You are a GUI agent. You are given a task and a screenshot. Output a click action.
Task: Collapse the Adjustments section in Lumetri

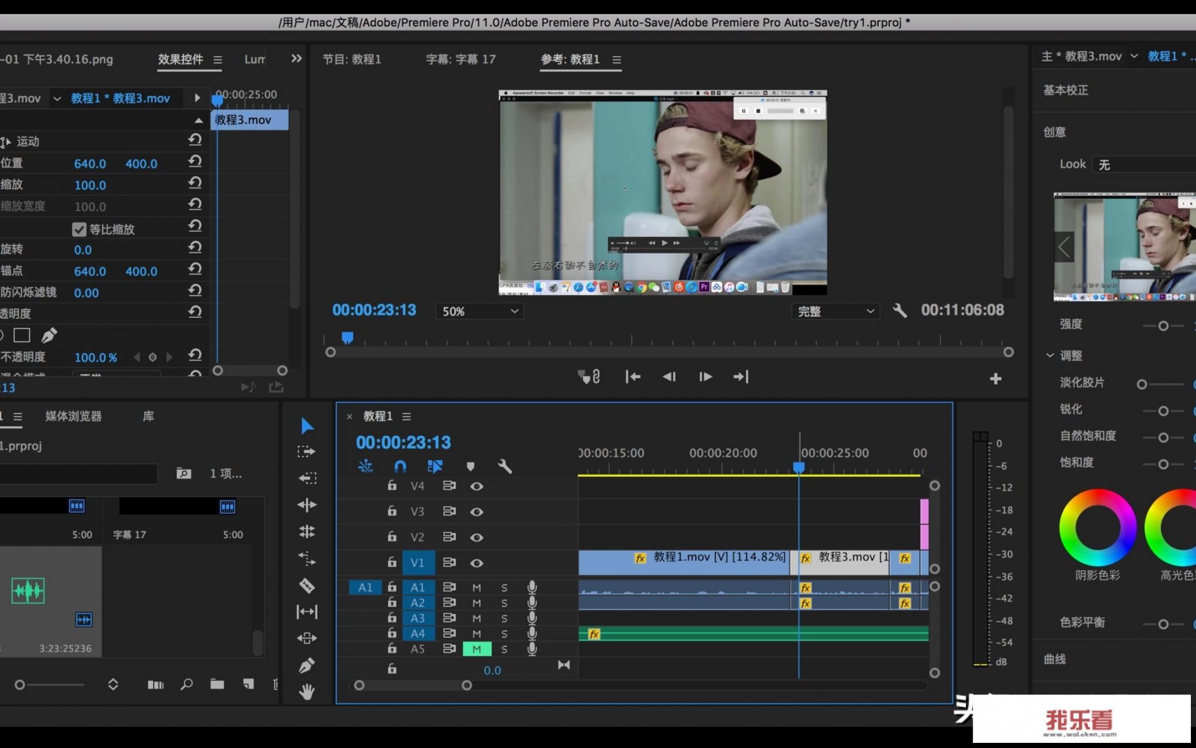point(1050,355)
